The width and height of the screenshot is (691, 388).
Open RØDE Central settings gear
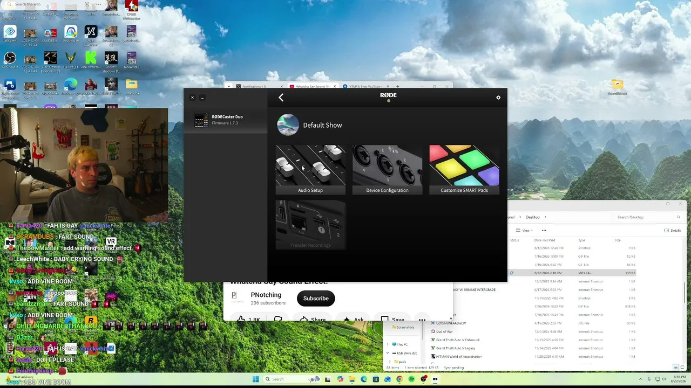coord(498,98)
